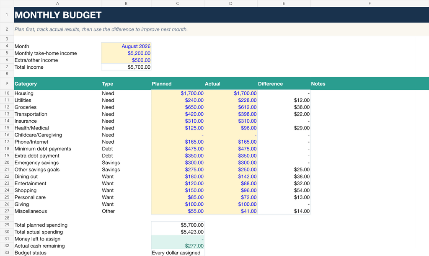Select Shopping planned $150.00 cell
Image resolution: width=429 pixels, height=256 pixels.
pos(178,190)
